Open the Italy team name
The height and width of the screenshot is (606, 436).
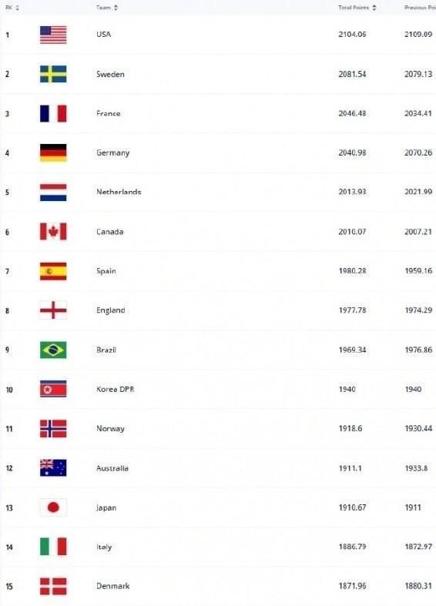pyautogui.click(x=104, y=547)
